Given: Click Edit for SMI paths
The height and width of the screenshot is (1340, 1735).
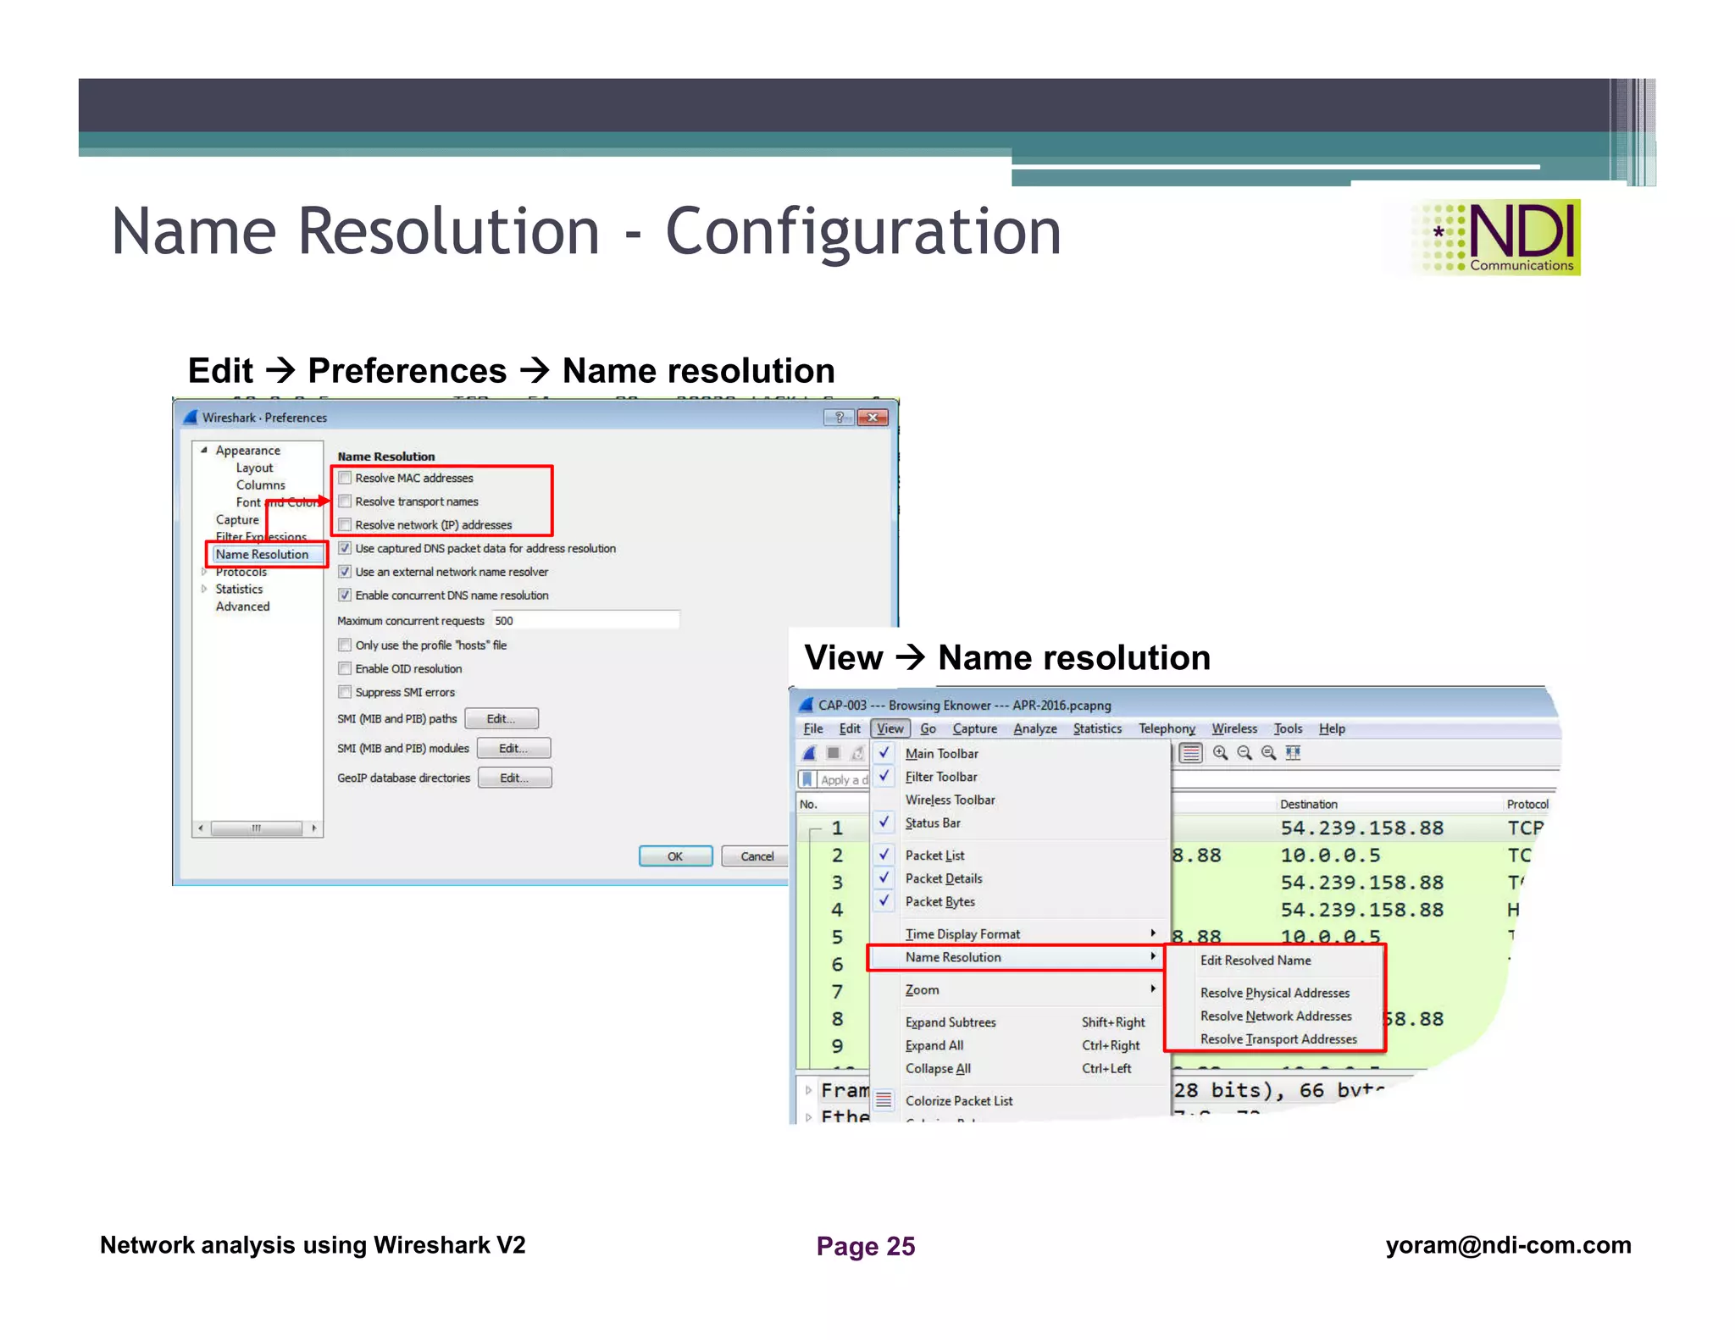Looking at the screenshot, I should (501, 718).
